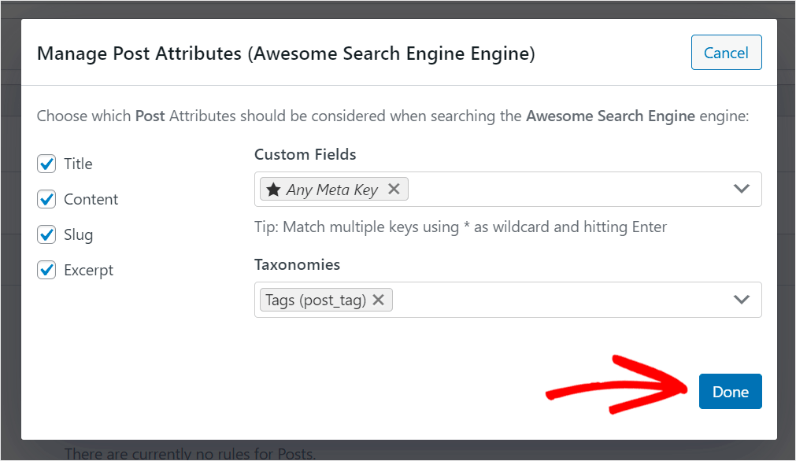Cancel the Manage Post Attributes dialog

click(x=726, y=52)
